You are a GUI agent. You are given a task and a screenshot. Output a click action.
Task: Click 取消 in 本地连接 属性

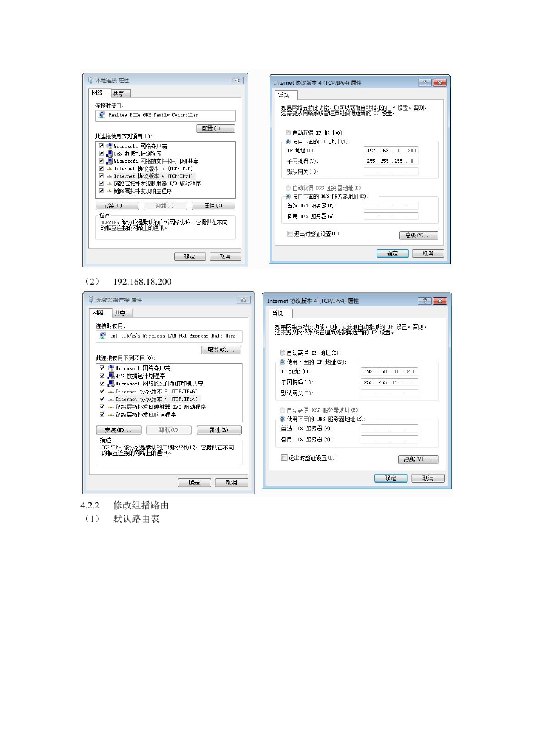pos(226,256)
